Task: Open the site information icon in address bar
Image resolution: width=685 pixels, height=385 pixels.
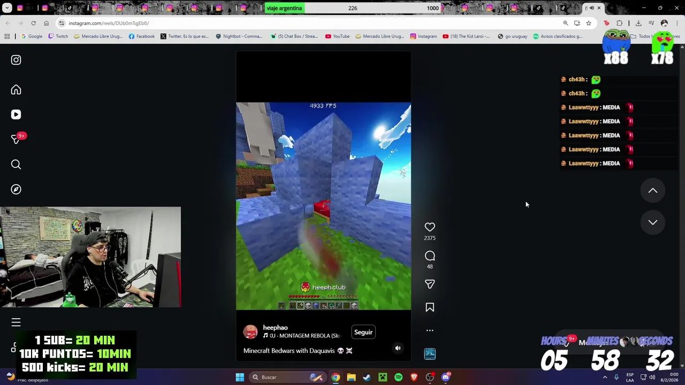Action: tap(62, 23)
